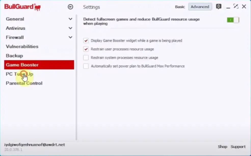Uncheck Restrain user processes resource usage
The height and width of the screenshot is (156, 251).
(86, 49)
